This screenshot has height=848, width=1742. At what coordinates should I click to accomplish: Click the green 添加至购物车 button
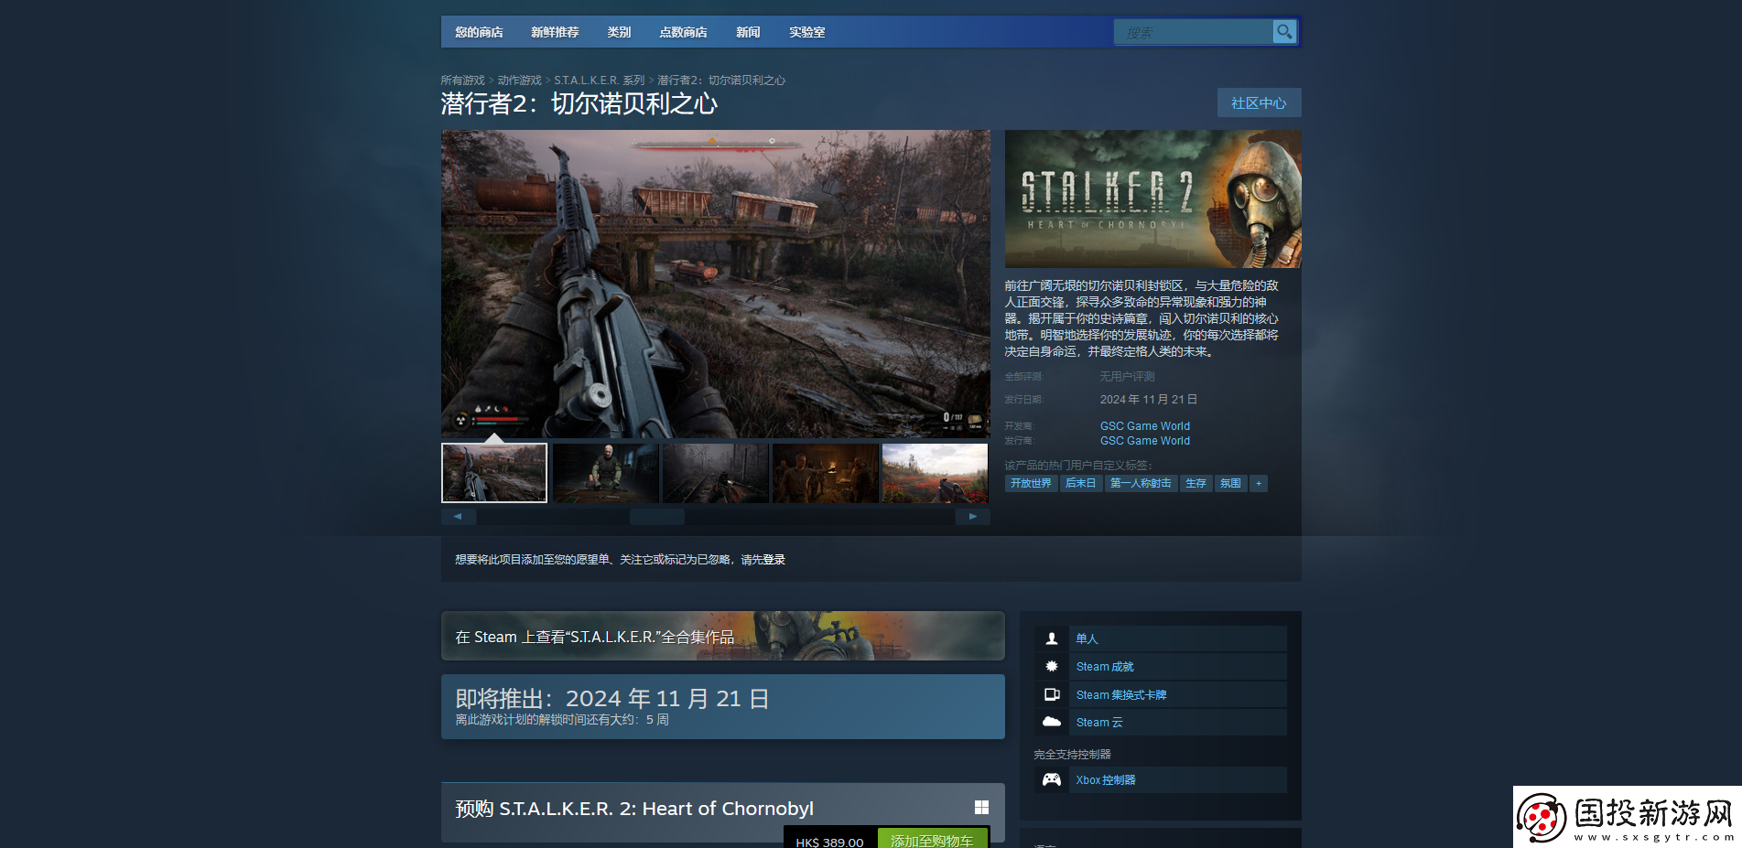pos(932,840)
